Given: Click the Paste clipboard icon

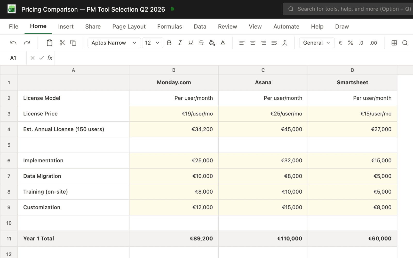Looking at the screenshot, I should (49, 43).
